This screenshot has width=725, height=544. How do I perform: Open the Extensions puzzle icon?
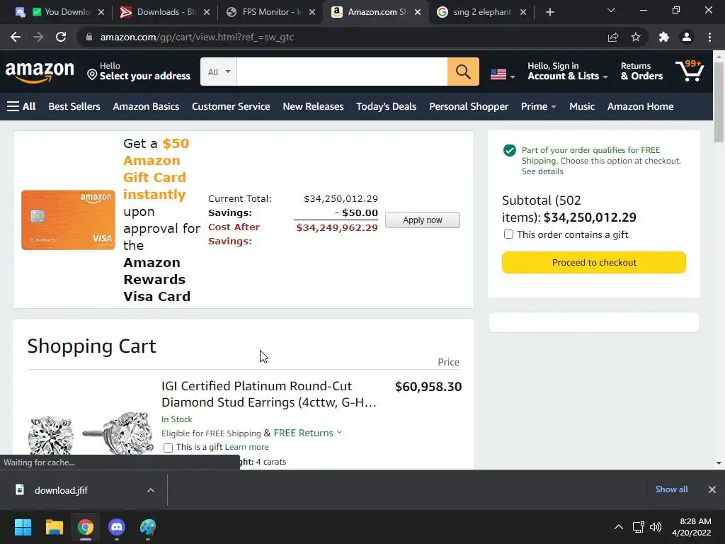664,37
